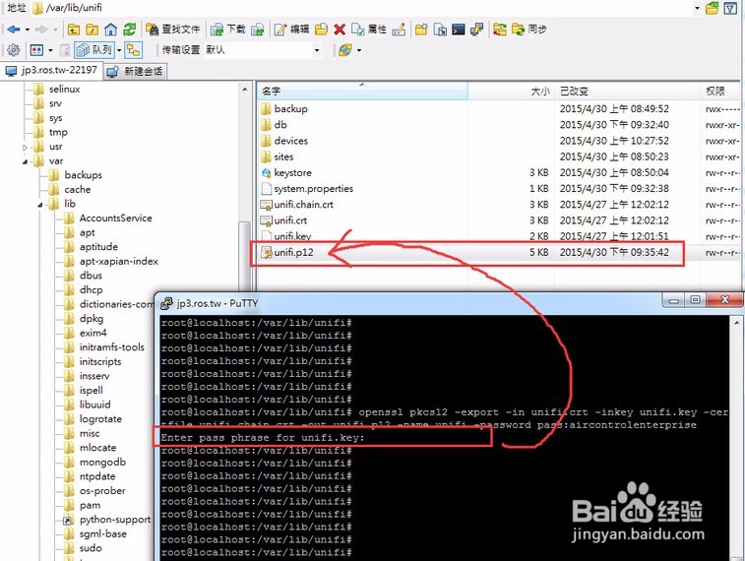Select selinux folder in tree
The height and width of the screenshot is (561, 745).
[64, 89]
